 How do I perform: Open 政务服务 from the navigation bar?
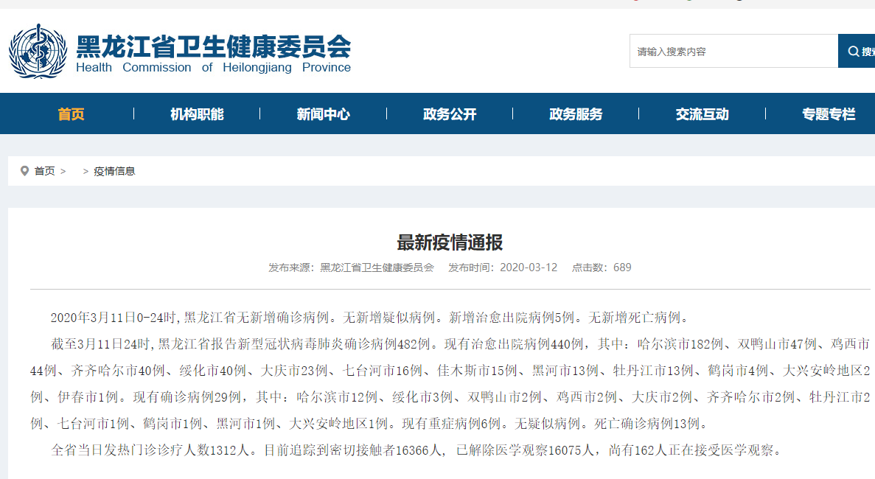[576, 114]
